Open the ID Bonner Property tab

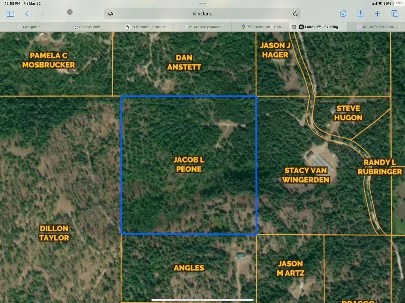(147, 27)
